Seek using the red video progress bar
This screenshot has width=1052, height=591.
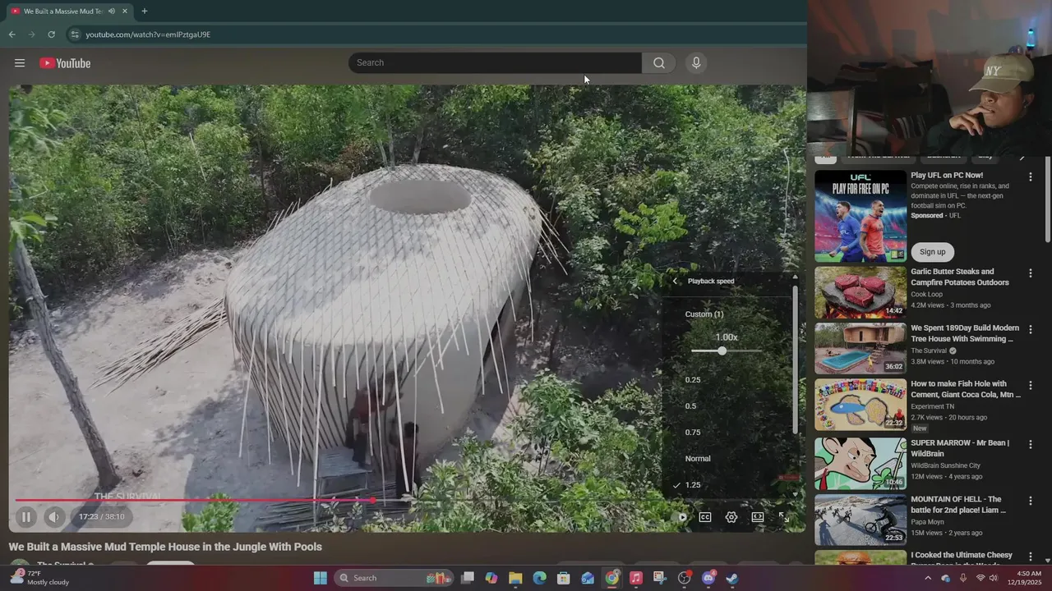(x=194, y=500)
